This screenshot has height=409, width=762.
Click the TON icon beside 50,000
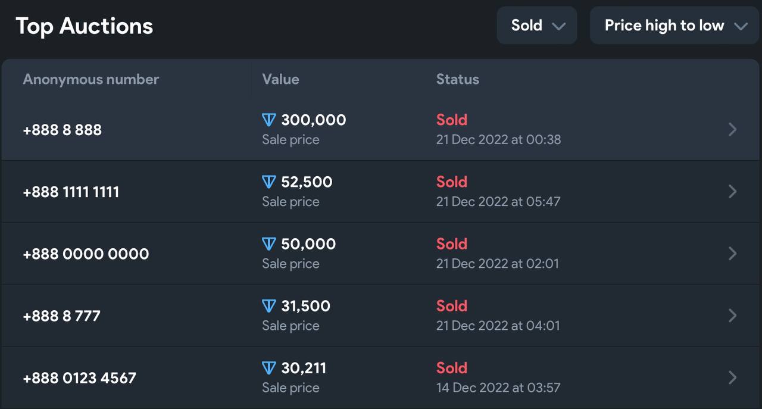pos(268,244)
